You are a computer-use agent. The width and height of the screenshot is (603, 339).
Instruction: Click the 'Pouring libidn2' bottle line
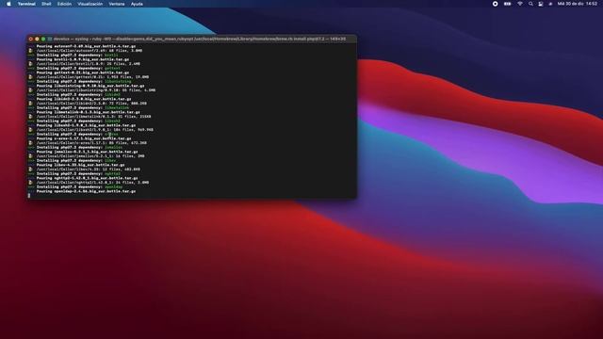84,99
